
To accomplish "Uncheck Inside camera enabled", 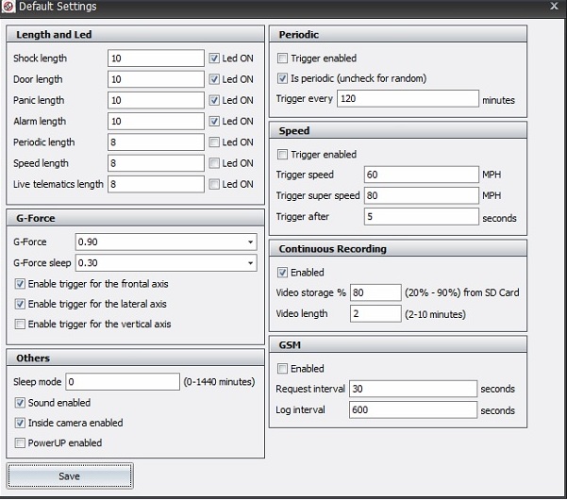I will [x=20, y=423].
